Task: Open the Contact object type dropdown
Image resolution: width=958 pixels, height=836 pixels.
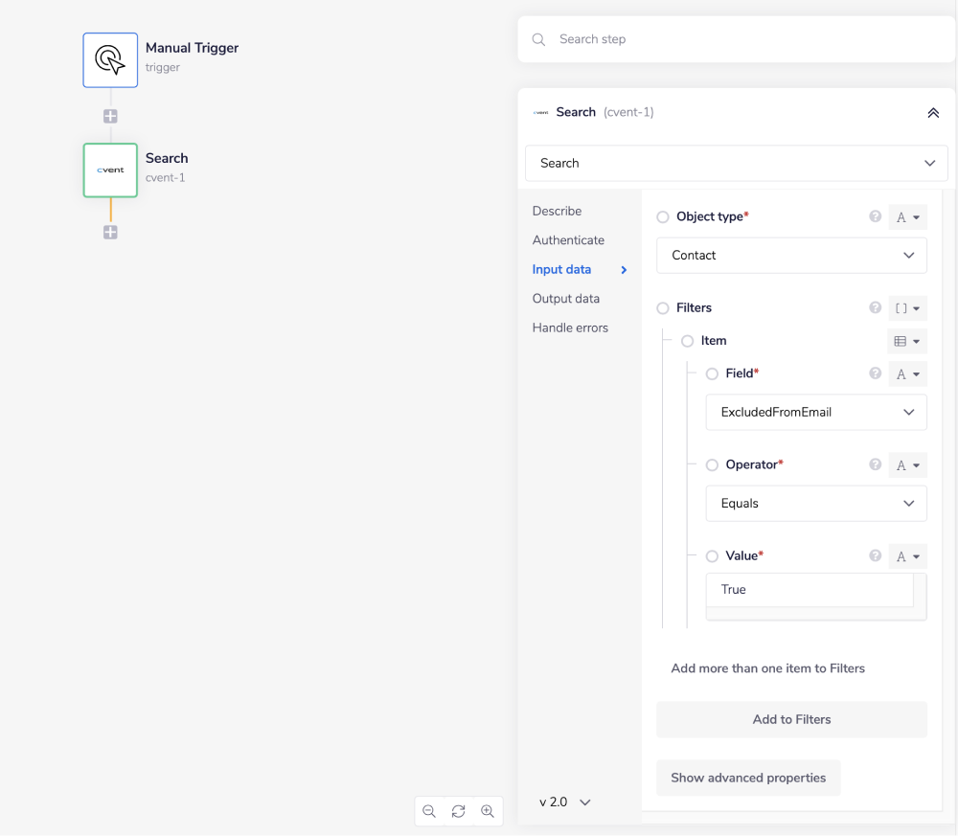Action: coord(791,256)
